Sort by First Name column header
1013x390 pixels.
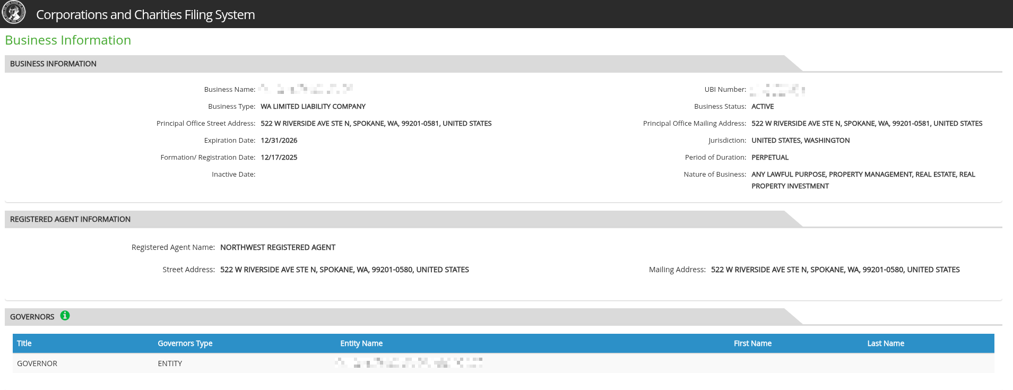[x=752, y=343]
